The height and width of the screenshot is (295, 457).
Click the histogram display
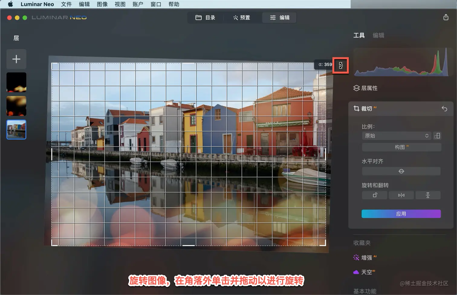[401, 62]
